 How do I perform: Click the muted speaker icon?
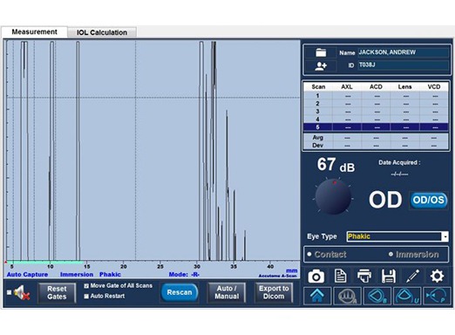click(x=22, y=293)
